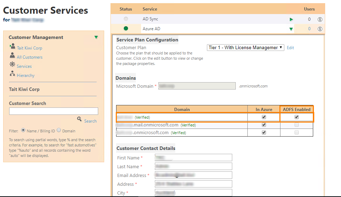341x197 pixels.
Task: Open the Customer Plan dropdown
Action: [x=246, y=47]
